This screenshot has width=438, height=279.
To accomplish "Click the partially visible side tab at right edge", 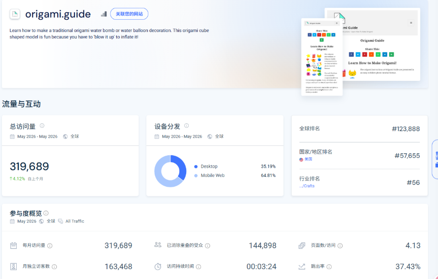I will pyautogui.click(x=435, y=159).
